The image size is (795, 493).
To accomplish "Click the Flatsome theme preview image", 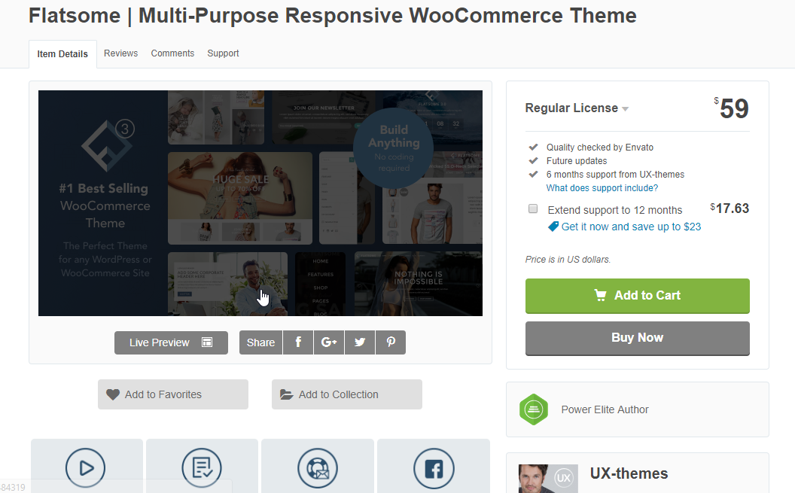I will click(260, 203).
